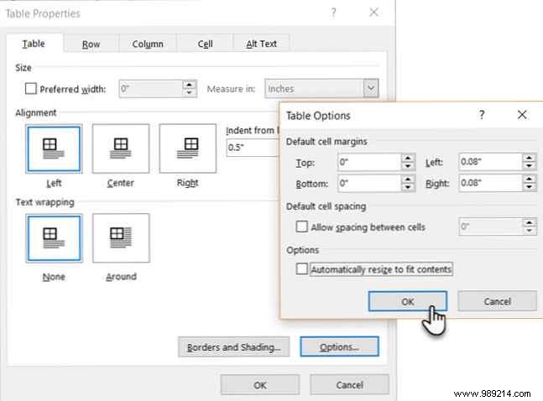The height and width of the screenshot is (401, 543).
Task: Close the Table Options dialog
Action: 522,115
